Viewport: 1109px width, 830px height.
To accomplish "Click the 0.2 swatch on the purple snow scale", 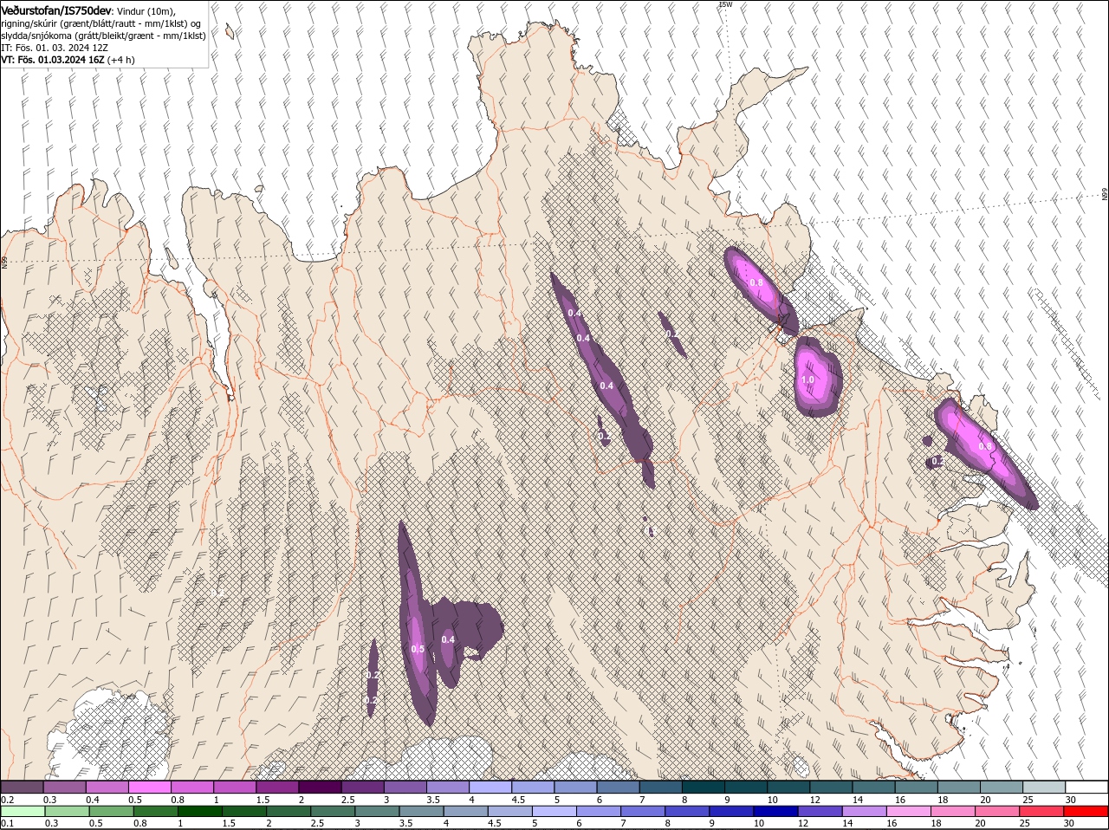I will (x=22, y=787).
